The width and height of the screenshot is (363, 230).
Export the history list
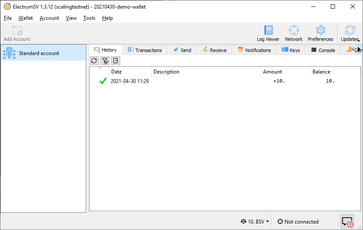[x=116, y=61]
